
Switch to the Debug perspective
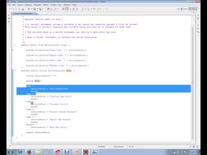(x=193, y=9)
